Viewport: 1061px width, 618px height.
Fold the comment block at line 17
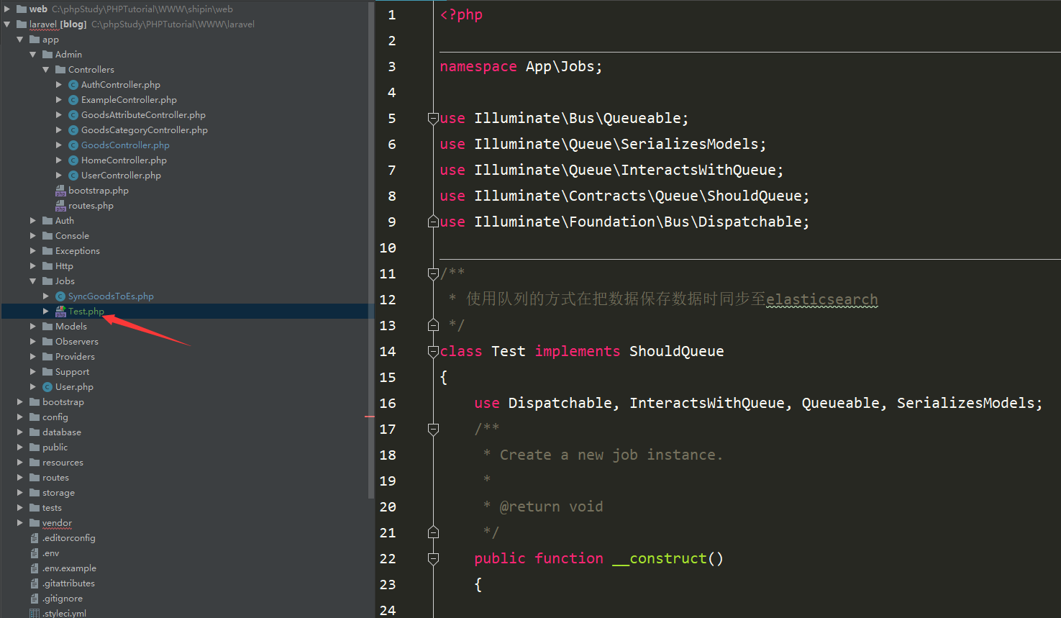pyautogui.click(x=433, y=429)
